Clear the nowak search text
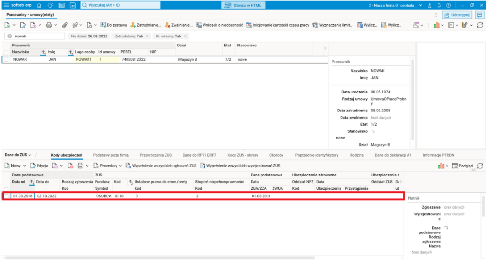 pyautogui.click(x=10, y=36)
